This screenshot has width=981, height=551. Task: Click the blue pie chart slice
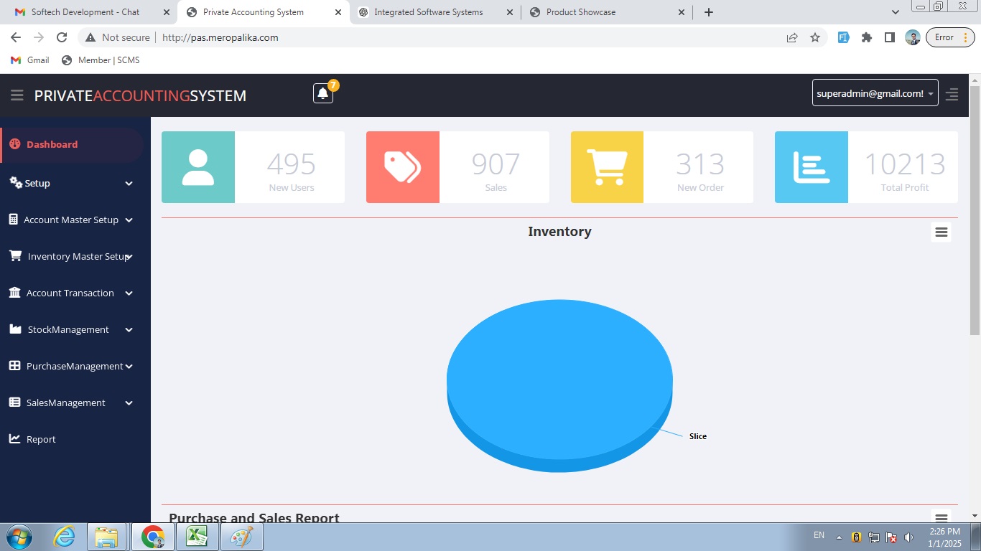[559, 377]
